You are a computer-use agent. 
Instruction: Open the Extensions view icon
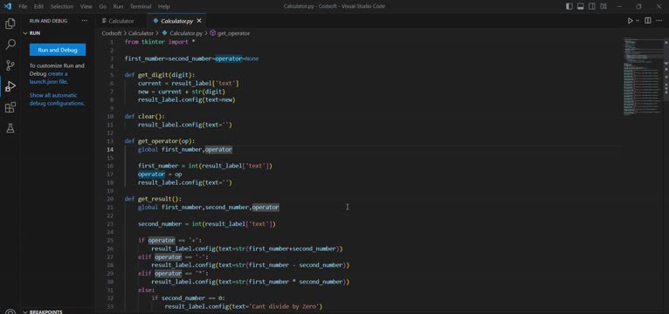pos(10,107)
